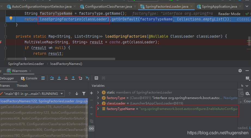Expand the factoryType variable
251x138 pixels.
(x=98, y=98)
